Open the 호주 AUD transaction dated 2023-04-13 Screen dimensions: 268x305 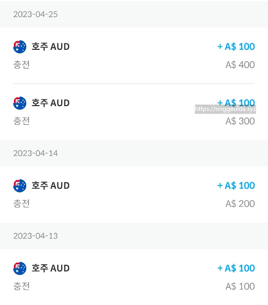(134, 277)
